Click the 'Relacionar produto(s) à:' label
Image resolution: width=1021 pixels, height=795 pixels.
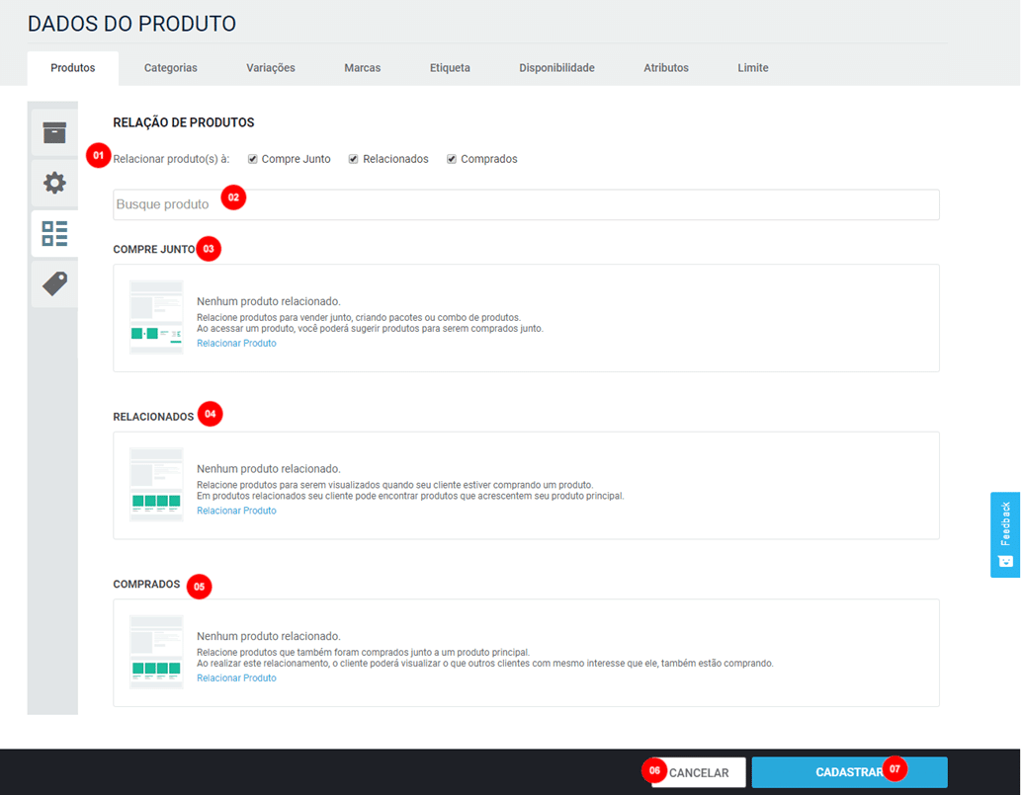click(171, 159)
